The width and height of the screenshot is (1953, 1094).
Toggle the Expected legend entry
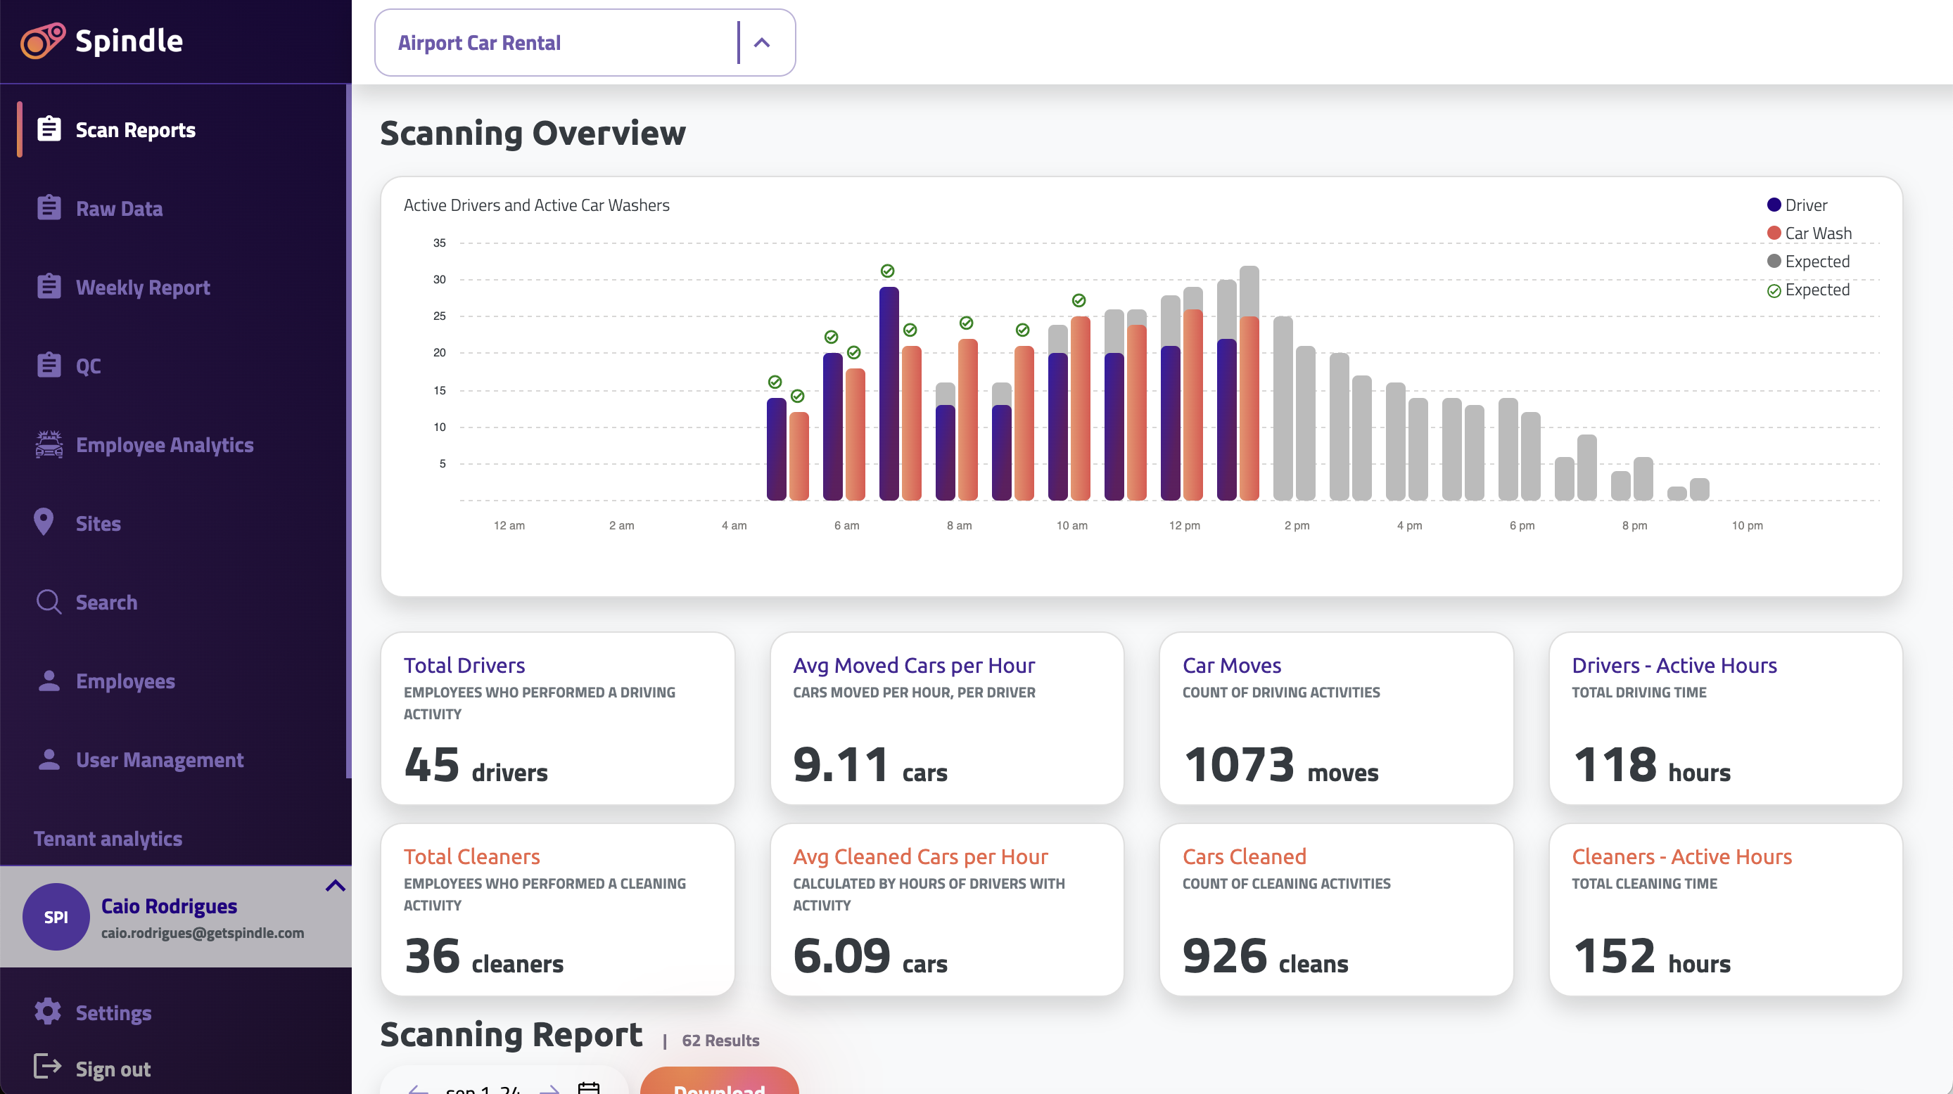pyautogui.click(x=1807, y=261)
